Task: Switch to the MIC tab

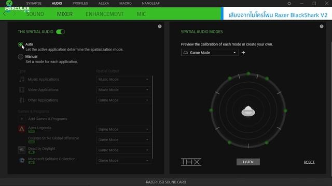Action: 141,14
